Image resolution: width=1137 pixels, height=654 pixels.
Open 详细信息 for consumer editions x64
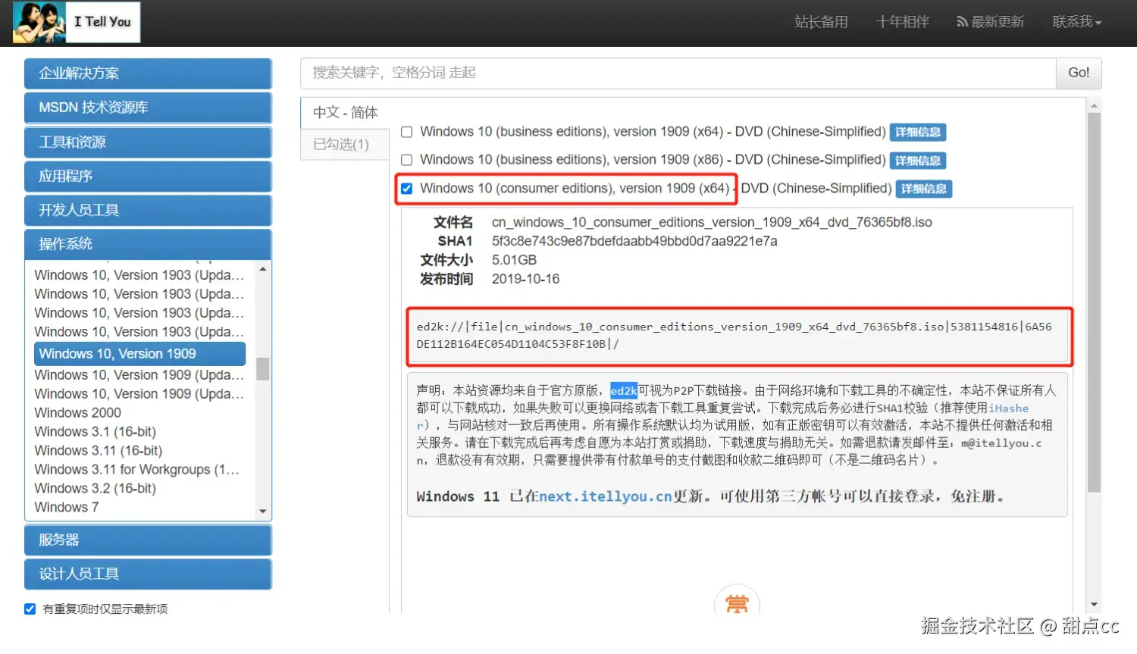click(923, 189)
